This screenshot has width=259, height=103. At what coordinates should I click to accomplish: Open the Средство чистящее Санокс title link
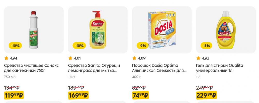pyautogui.click(x=31, y=68)
